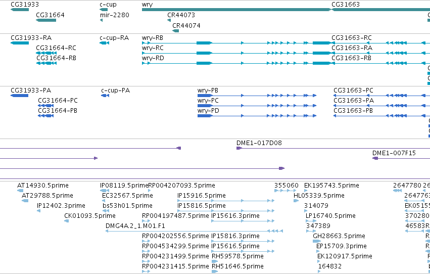
Task: Select the 355060 feature label
Action: tap(286, 186)
